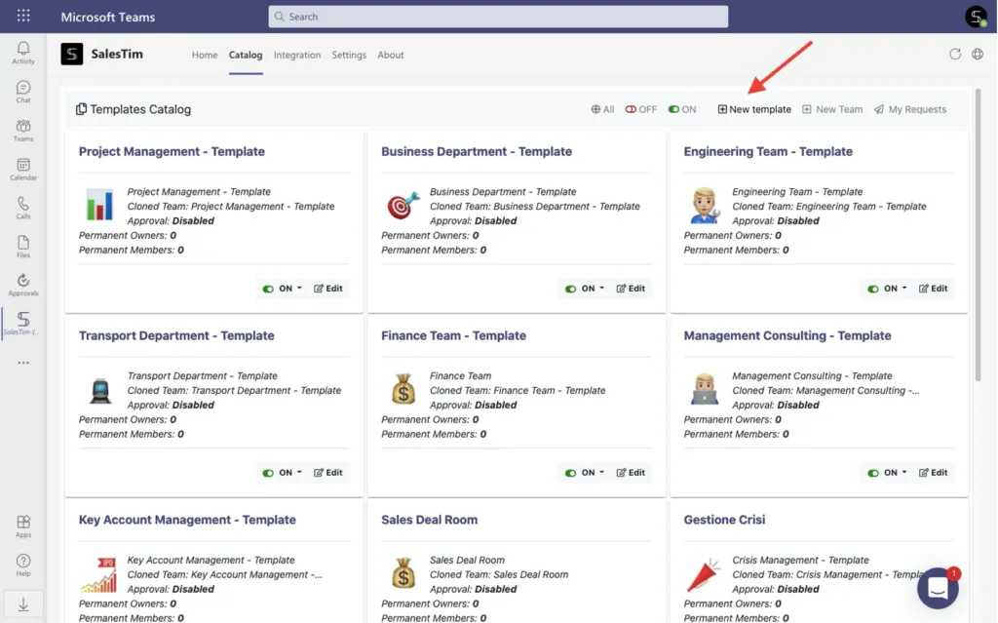Image resolution: width=998 pixels, height=623 pixels.
Task: Click the catalog vertical scrollbar
Action: click(978, 234)
